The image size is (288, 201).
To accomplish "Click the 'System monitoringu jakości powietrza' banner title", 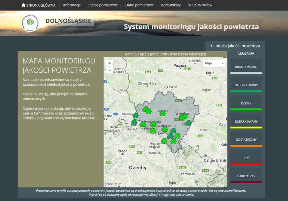I will pos(191,27).
